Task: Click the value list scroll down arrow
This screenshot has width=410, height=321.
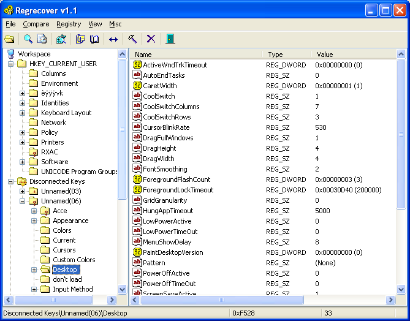Action: (401, 289)
